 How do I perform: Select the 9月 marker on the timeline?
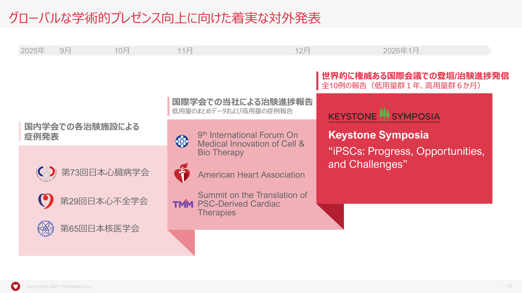pyautogui.click(x=65, y=51)
